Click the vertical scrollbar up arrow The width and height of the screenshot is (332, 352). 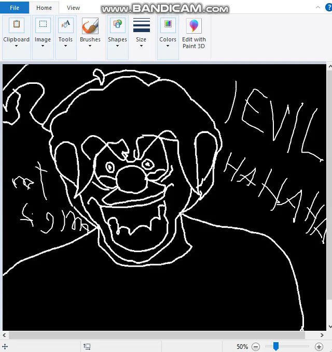pos(330,66)
